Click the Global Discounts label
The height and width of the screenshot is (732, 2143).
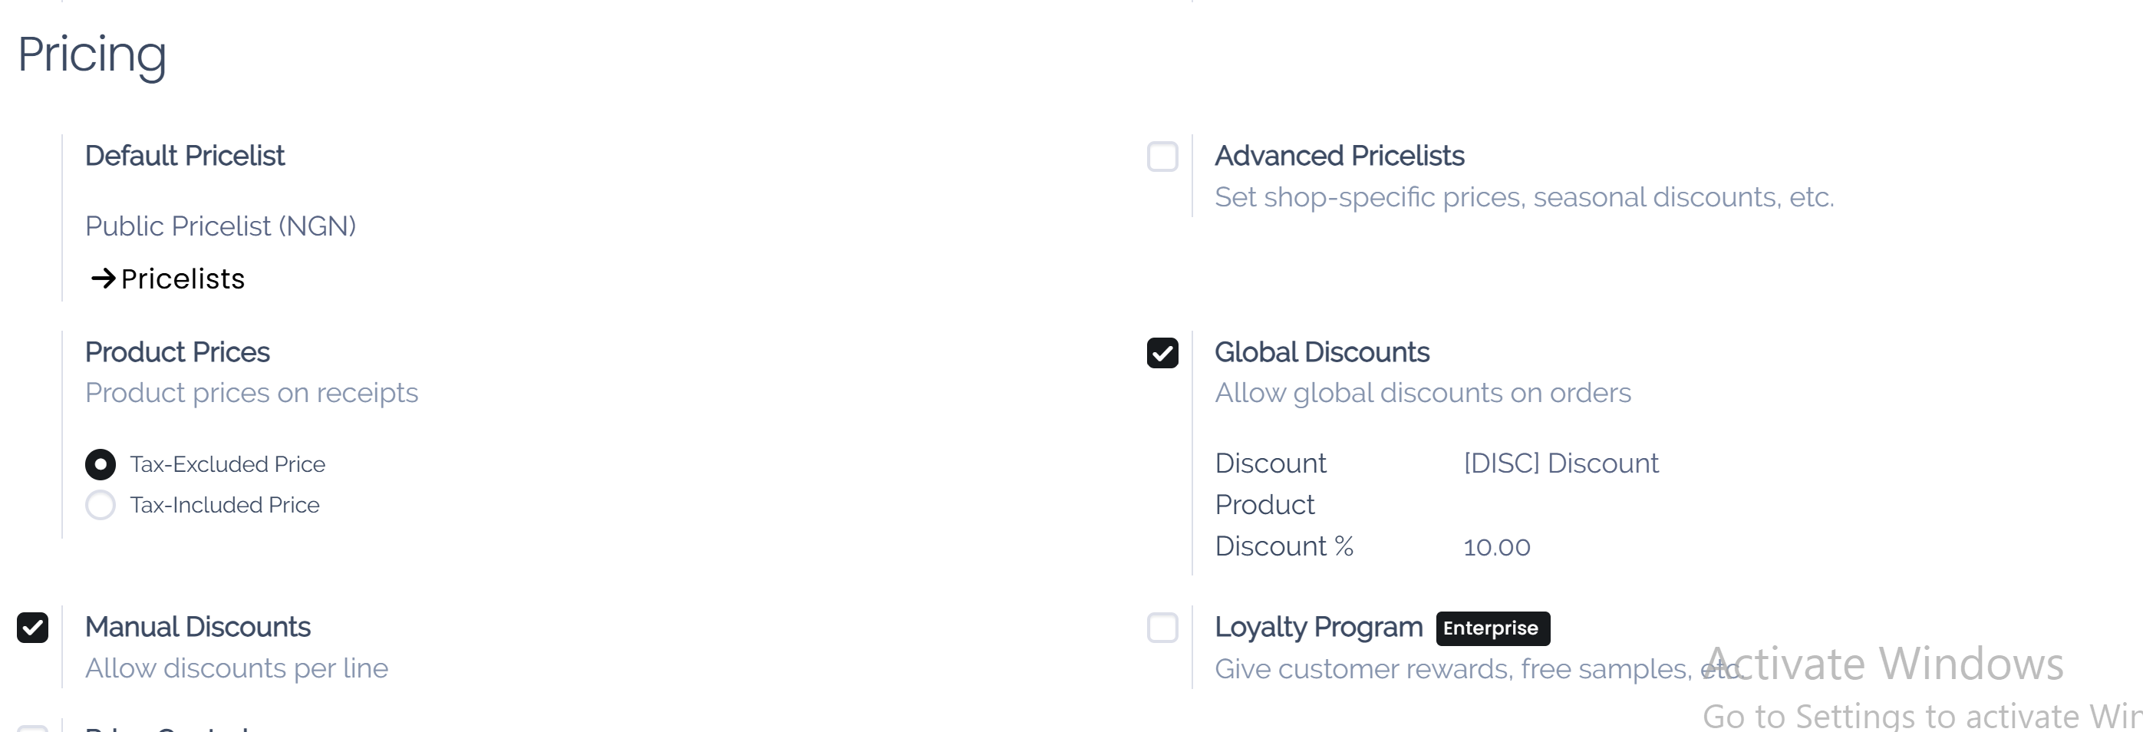pos(1322,352)
